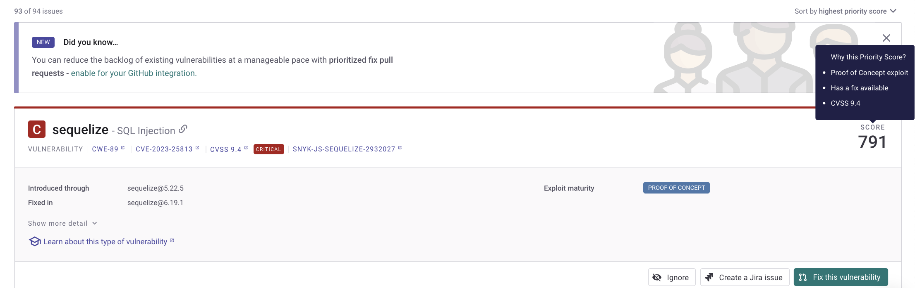Open Learn about this type of vulnerability
This screenshot has height=288, width=915.
(x=105, y=241)
